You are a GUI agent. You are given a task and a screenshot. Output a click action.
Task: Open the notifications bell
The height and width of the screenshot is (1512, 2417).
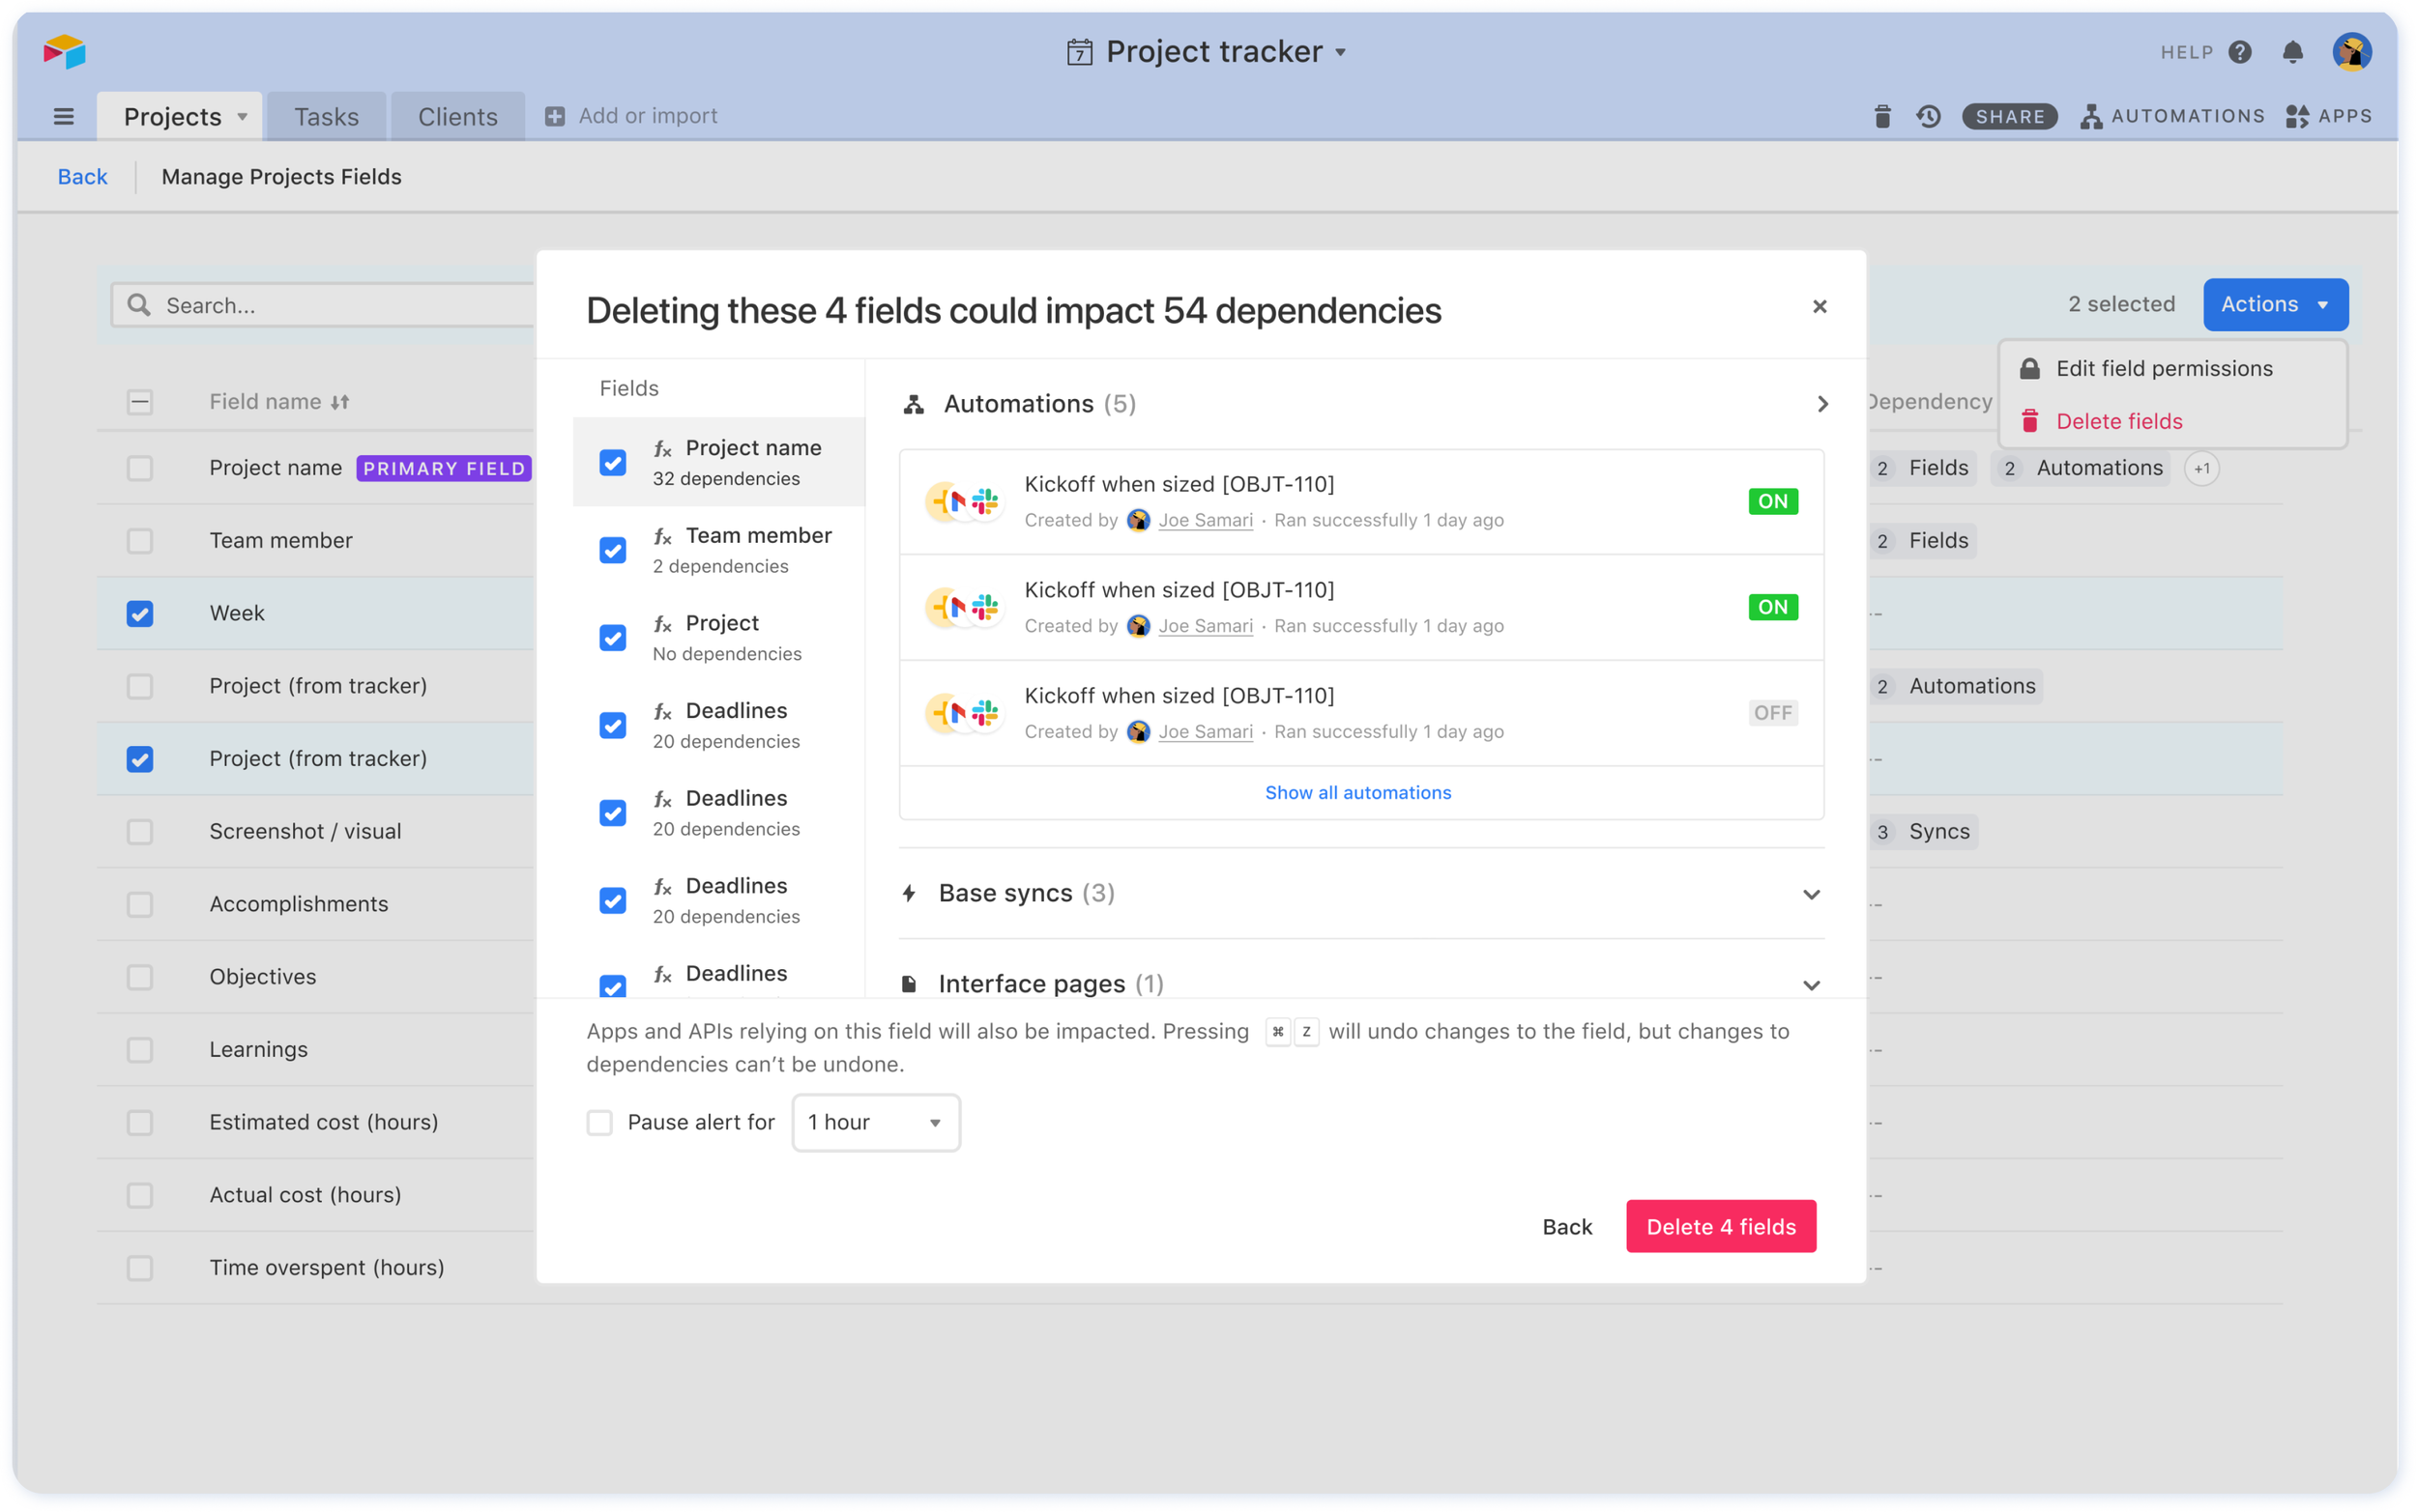(x=2293, y=52)
